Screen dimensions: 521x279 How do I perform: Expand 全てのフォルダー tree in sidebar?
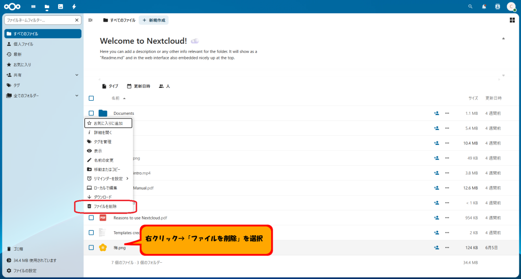point(77,96)
